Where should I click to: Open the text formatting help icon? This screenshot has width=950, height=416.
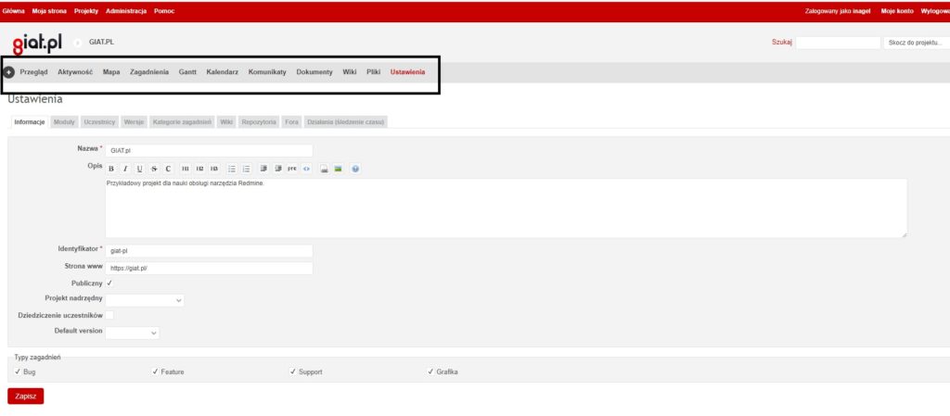tap(355, 169)
